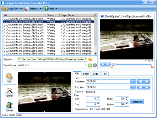Viewport: 157px width, 118px height.
Task: Click file list scroll down arrow
Action: tap(95, 53)
